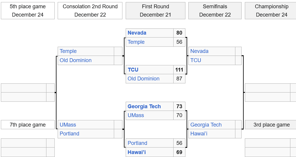This screenshot has width=296, height=157.
Task: Click the Hawai'i link in the First Round
Action: click(137, 152)
